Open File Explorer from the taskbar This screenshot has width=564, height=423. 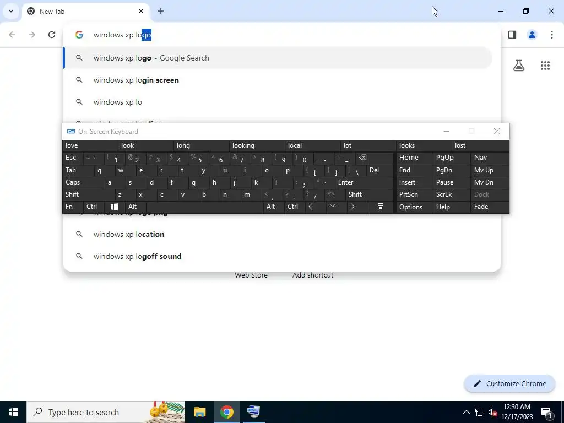click(x=199, y=412)
